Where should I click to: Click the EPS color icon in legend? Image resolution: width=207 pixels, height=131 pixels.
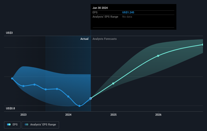coord(9,124)
